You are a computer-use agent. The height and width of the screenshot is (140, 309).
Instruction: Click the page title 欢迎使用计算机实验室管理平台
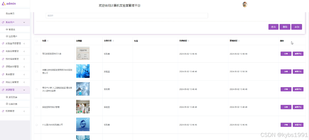(120, 5)
